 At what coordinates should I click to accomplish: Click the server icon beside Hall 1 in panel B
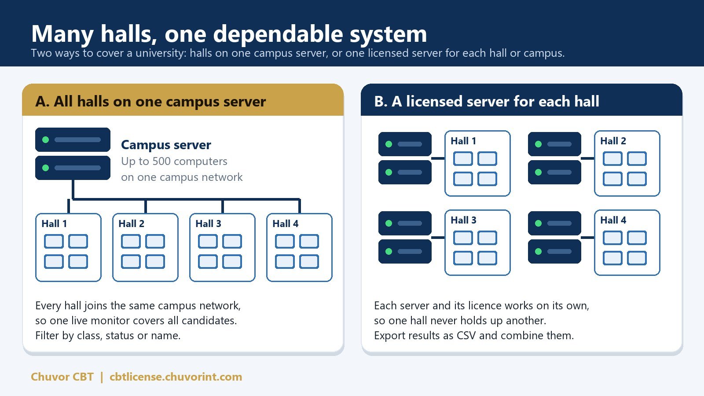coord(405,158)
